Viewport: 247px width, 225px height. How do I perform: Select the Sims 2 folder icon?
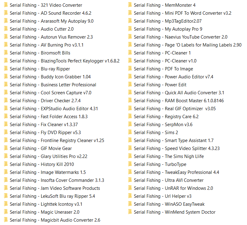point(130,132)
